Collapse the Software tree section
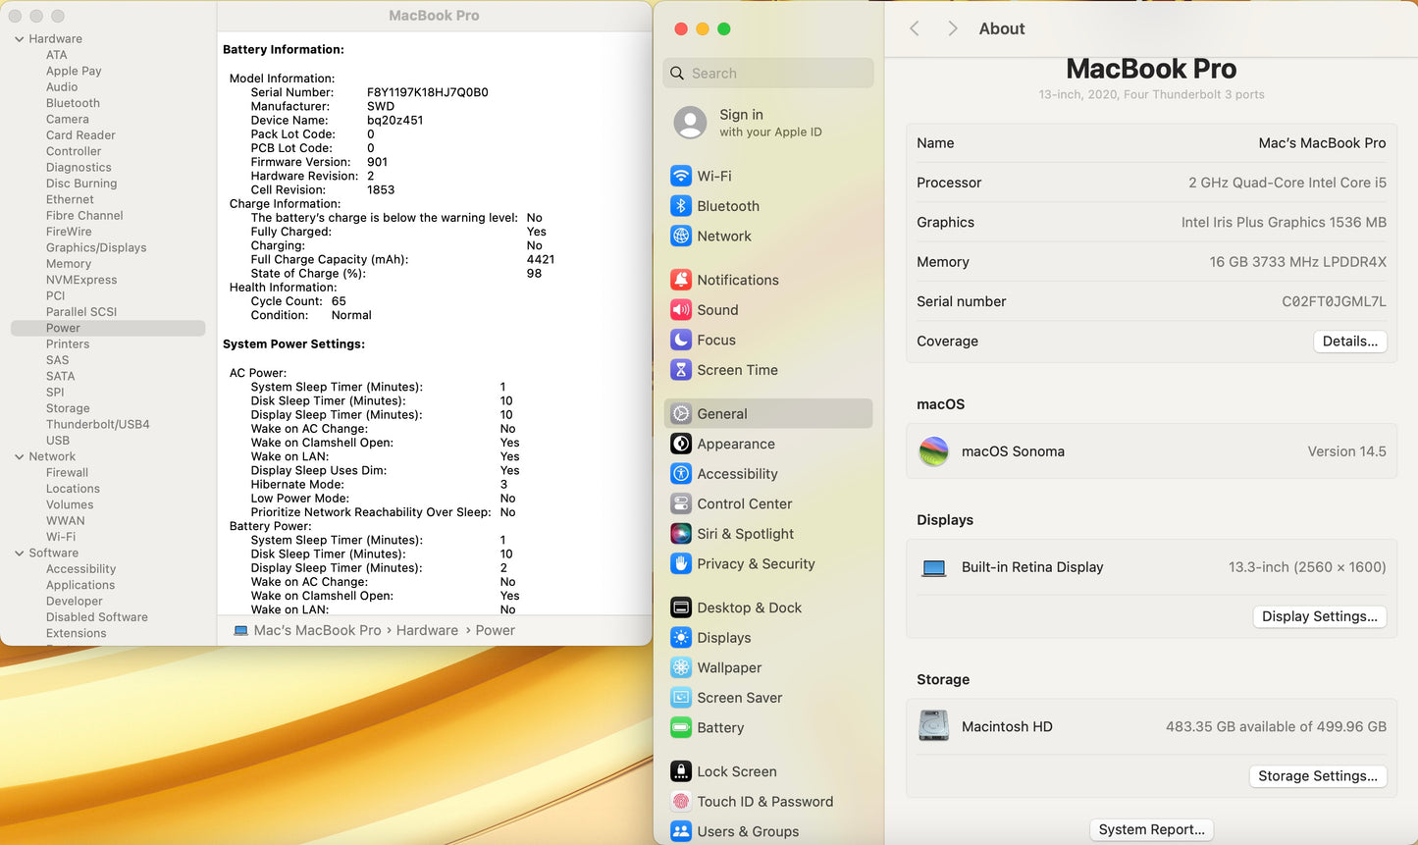 coord(20,554)
